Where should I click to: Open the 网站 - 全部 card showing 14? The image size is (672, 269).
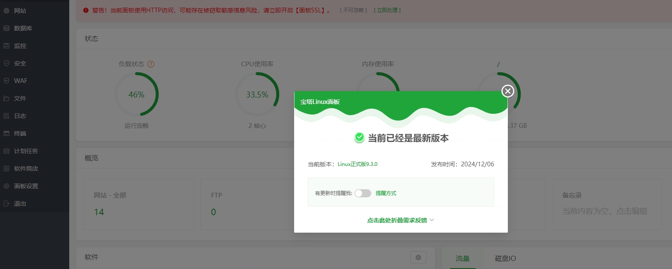pyautogui.click(x=139, y=204)
